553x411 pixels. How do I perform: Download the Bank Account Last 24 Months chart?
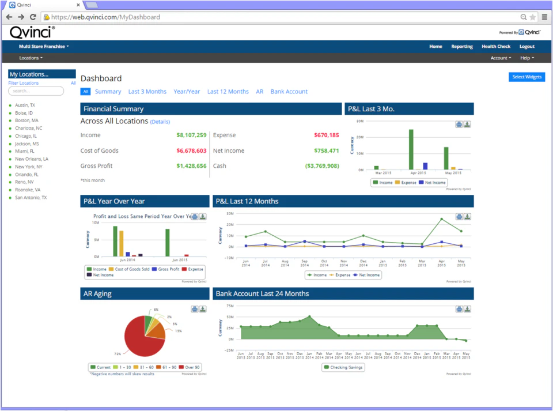tap(467, 309)
